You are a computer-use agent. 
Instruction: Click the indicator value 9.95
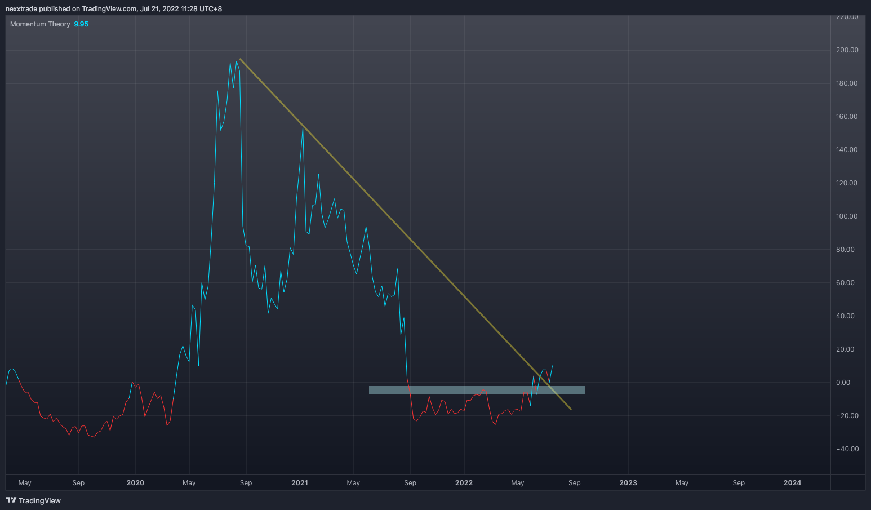pyautogui.click(x=81, y=24)
